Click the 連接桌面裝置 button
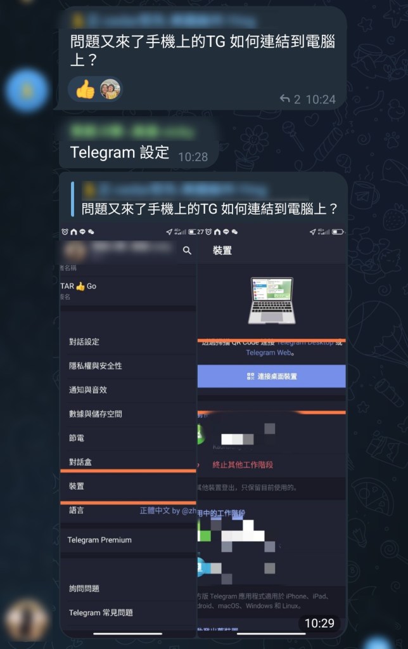Viewport: 408px width, 649px height. click(x=272, y=376)
